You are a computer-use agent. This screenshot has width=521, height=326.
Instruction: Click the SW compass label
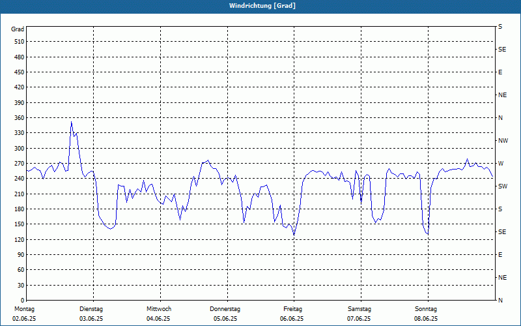(503, 186)
